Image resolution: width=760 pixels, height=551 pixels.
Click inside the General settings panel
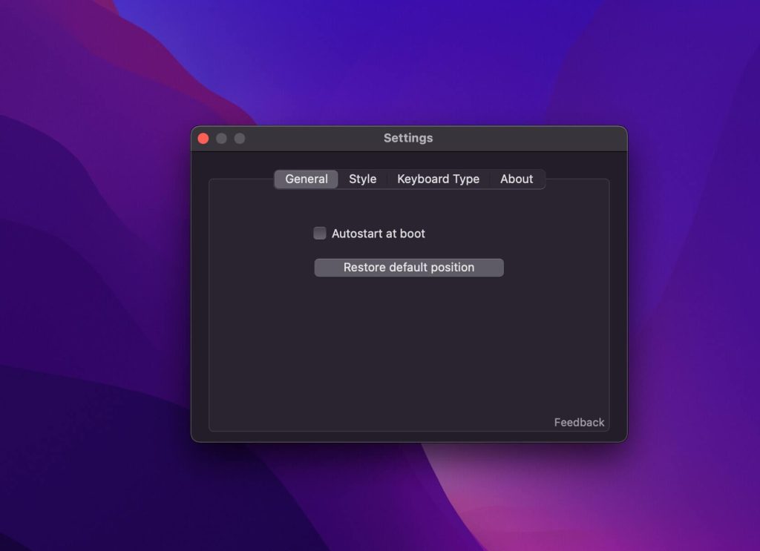[408, 349]
